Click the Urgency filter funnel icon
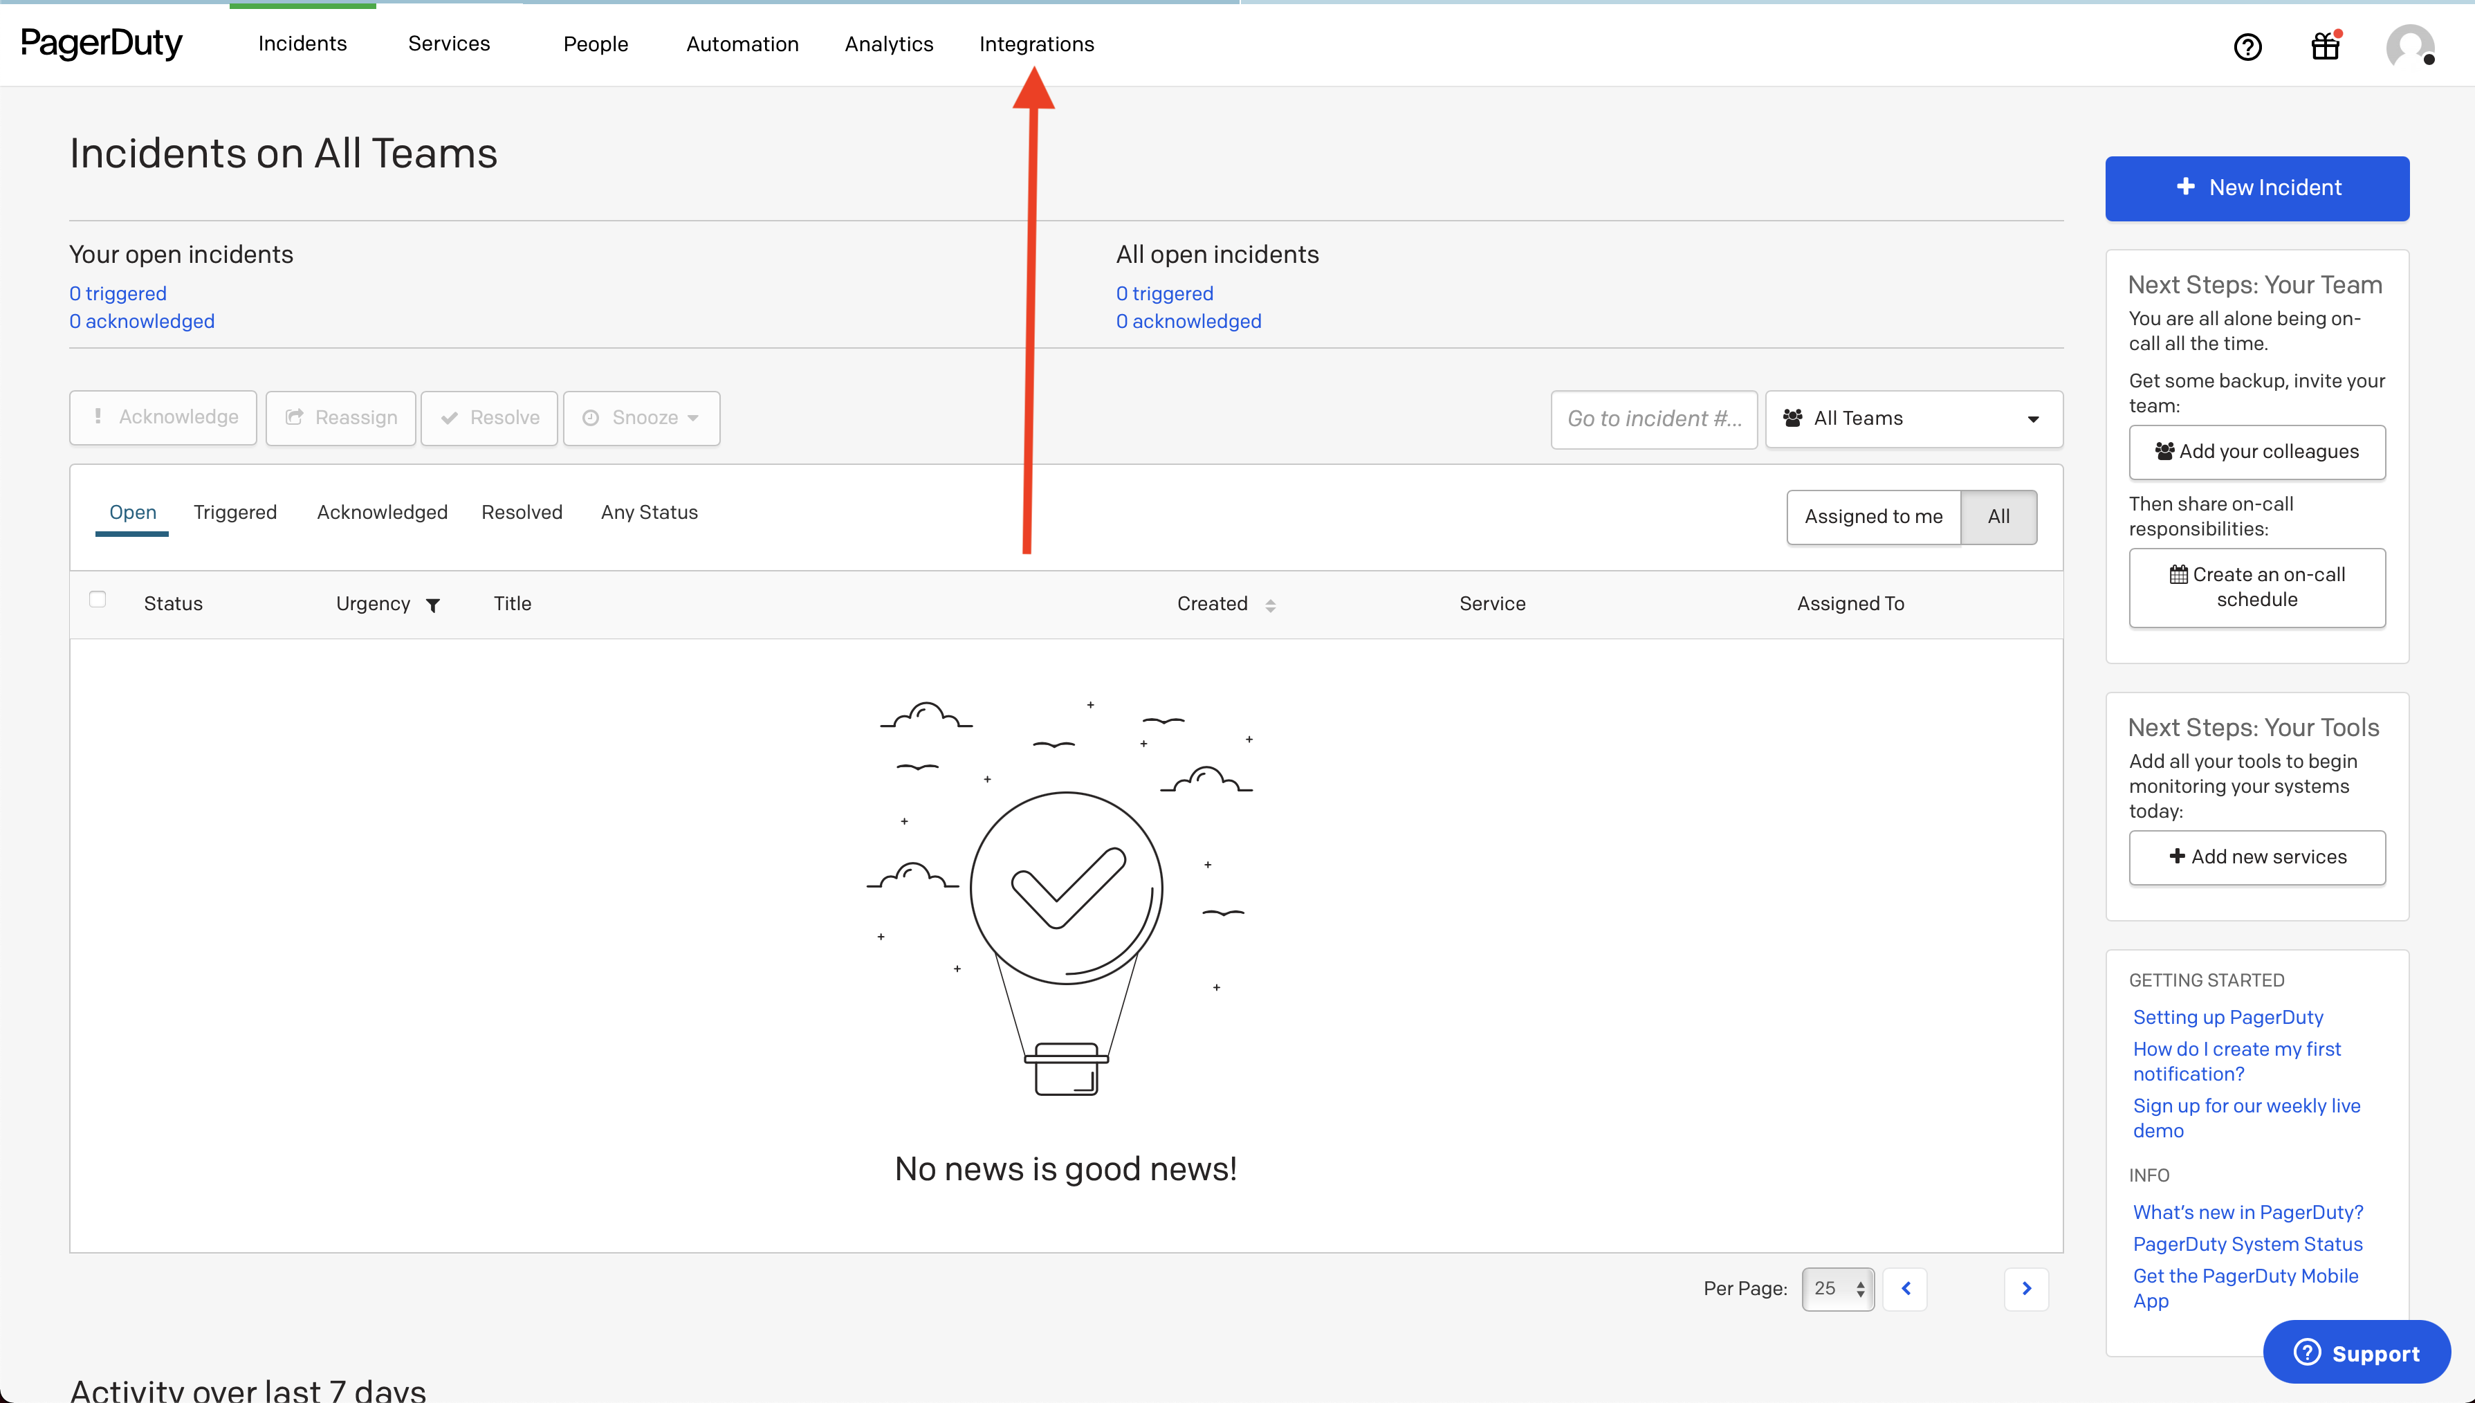Viewport: 2475px width, 1403px height. [434, 605]
